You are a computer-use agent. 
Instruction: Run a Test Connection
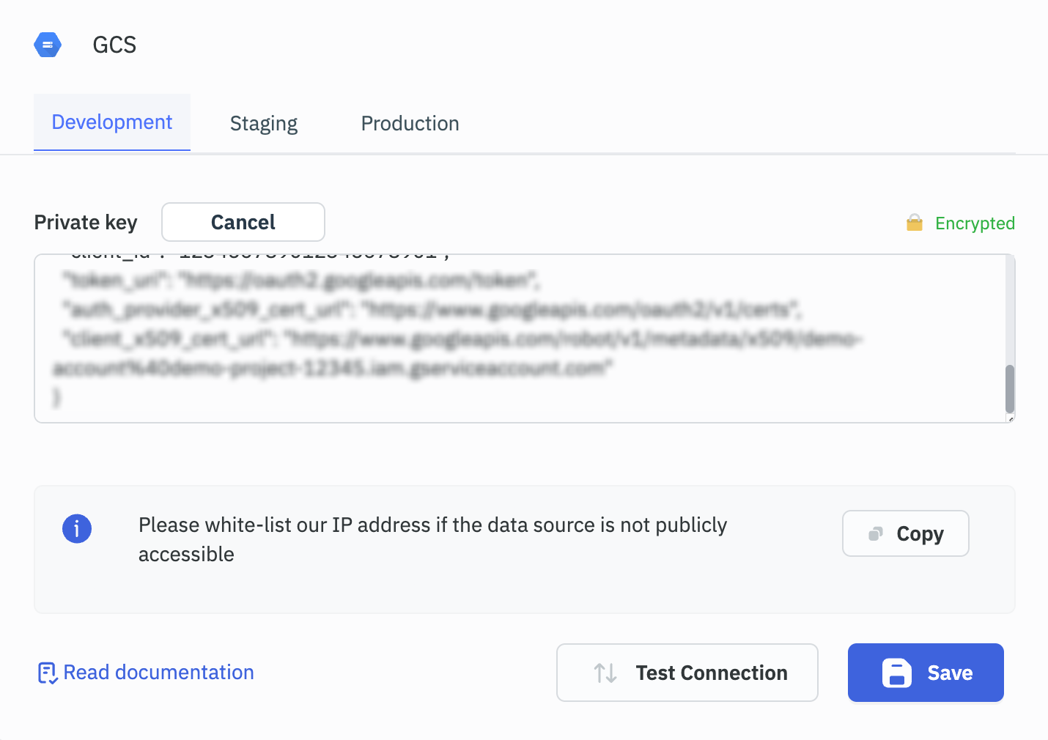[687, 673]
